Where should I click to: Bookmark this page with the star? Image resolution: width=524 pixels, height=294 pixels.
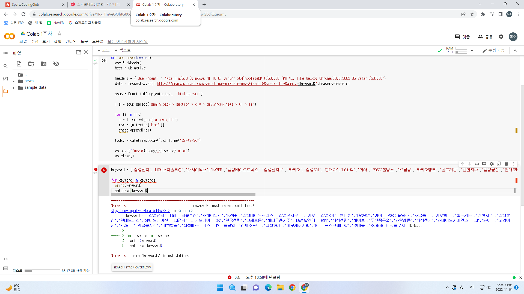pyautogui.click(x=472, y=14)
